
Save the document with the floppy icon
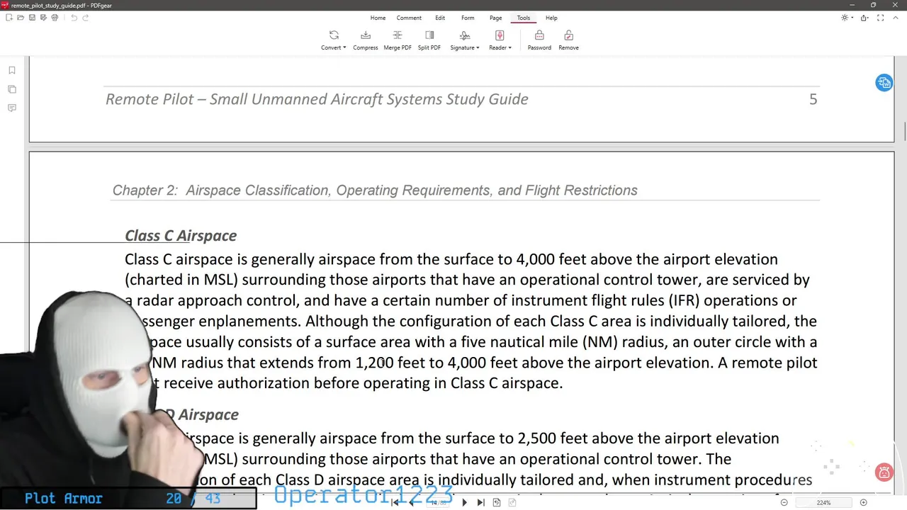(32, 18)
